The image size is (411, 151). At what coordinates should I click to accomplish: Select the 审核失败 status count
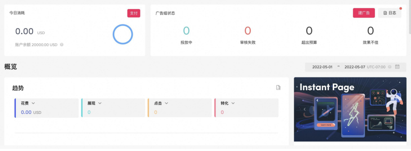point(248,35)
